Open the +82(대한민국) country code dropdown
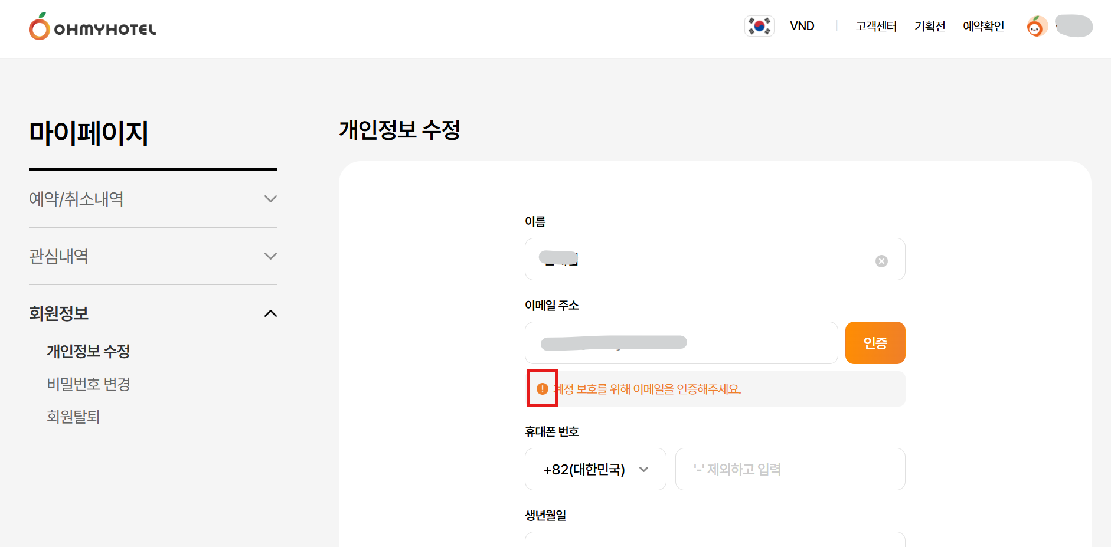The image size is (1111, 547). 595,469
